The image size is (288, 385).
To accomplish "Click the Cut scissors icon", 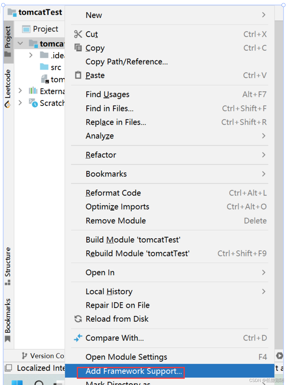I will 78,34.
